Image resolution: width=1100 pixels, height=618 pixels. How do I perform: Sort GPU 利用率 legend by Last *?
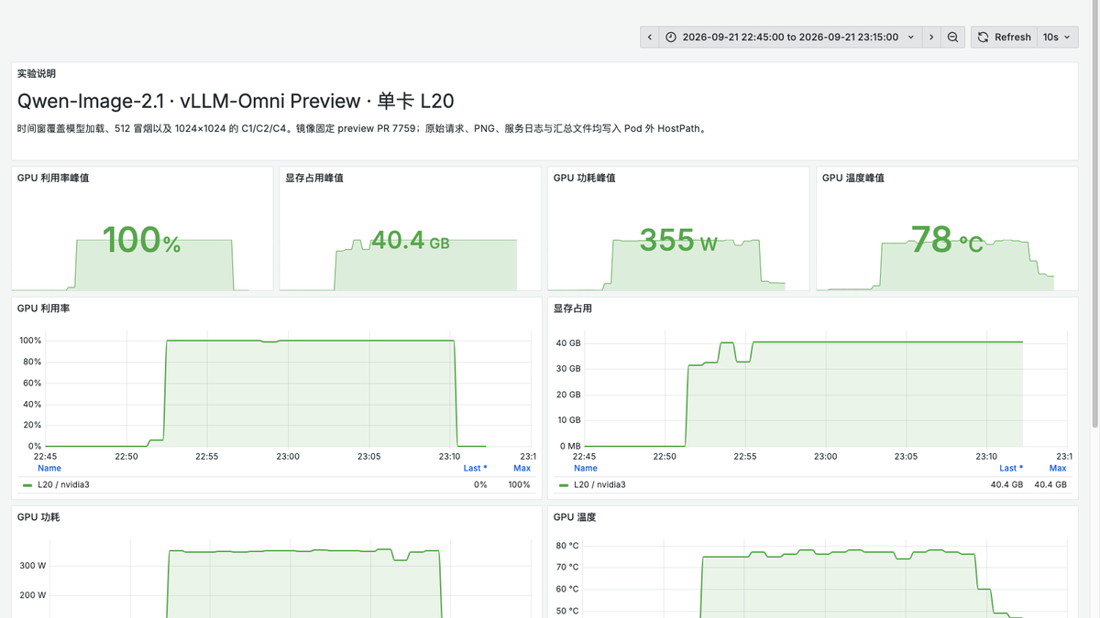(475, 468)
